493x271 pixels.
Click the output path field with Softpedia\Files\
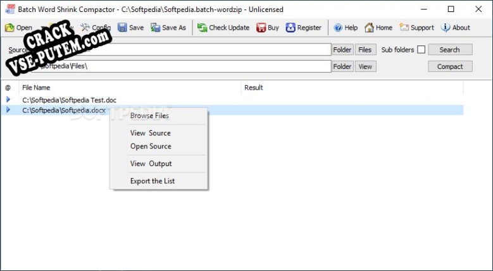click(x=181, y=66)
